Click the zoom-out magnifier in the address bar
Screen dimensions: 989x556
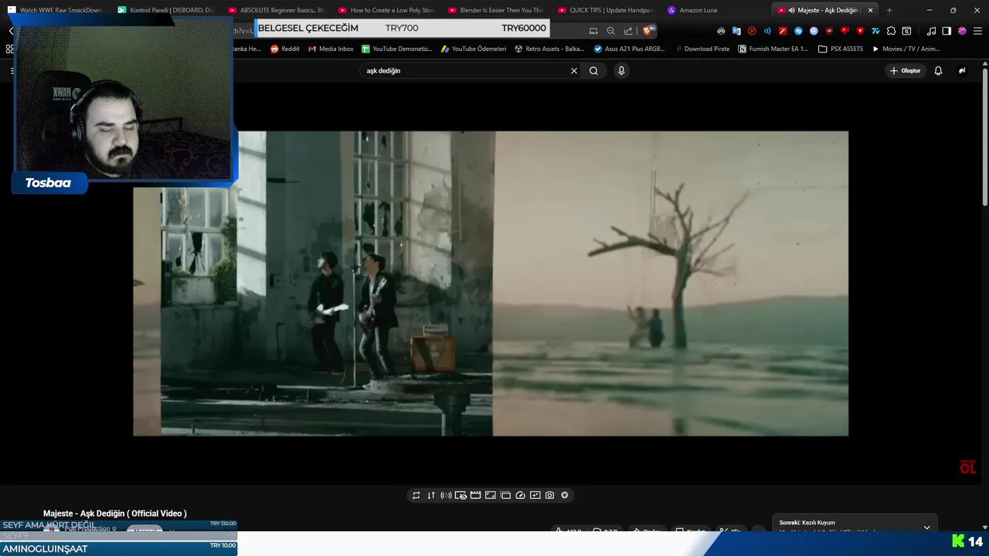(x=610, y=31)
